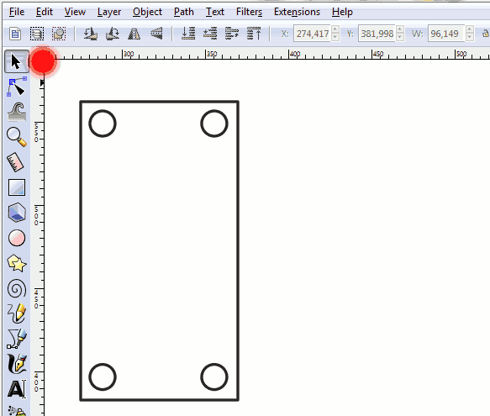Open the Help menu

tap(342, 12)
